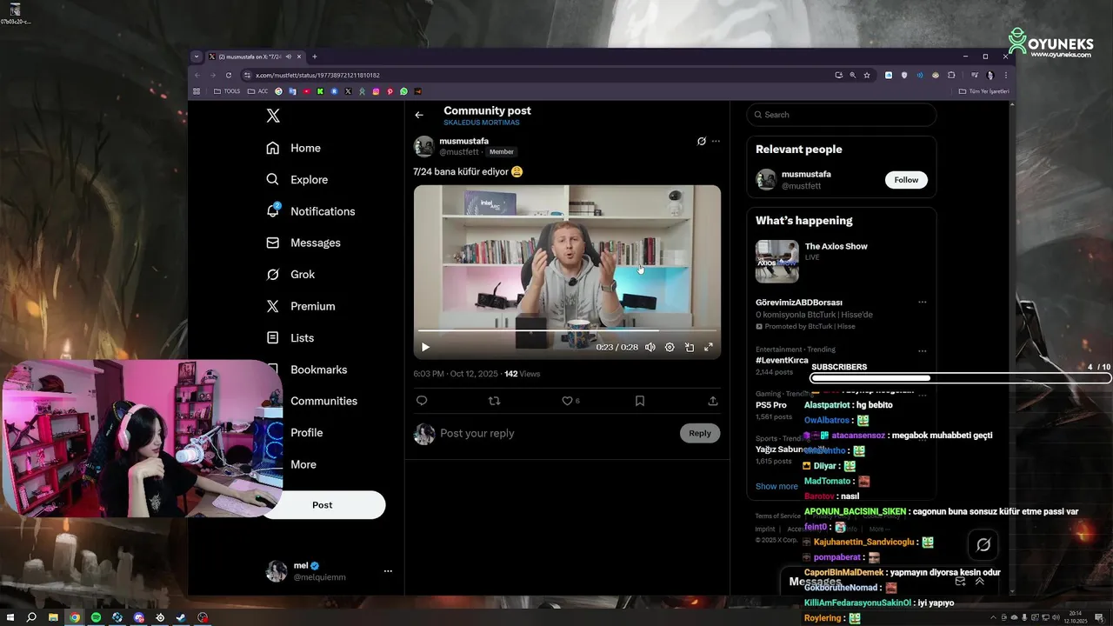Play the video
Image resolution: width=1113 pixels, height=626 pixels.
(x=425, y=347)
